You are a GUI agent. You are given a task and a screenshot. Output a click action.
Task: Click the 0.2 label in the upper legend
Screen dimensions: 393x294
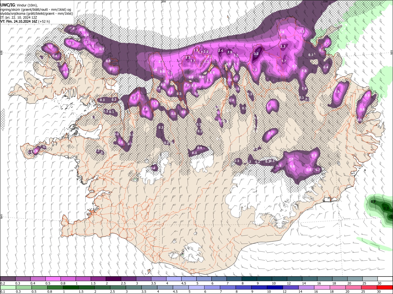pyautogui.click(x=2, y=283)
